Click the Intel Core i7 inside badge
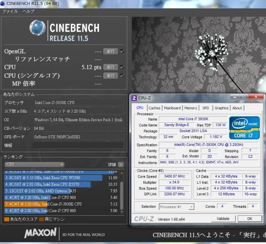This screenshot has width=266, height=244. coord(244,128)
